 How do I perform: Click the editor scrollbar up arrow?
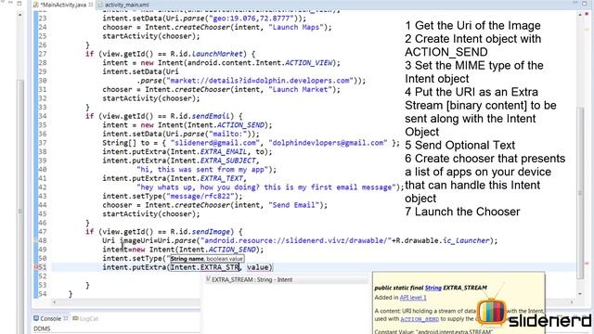tap(580, 15)
